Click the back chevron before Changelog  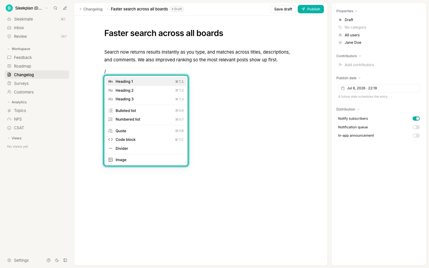[x=80, y=9]
